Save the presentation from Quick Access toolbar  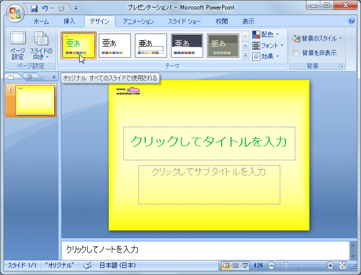34,9
